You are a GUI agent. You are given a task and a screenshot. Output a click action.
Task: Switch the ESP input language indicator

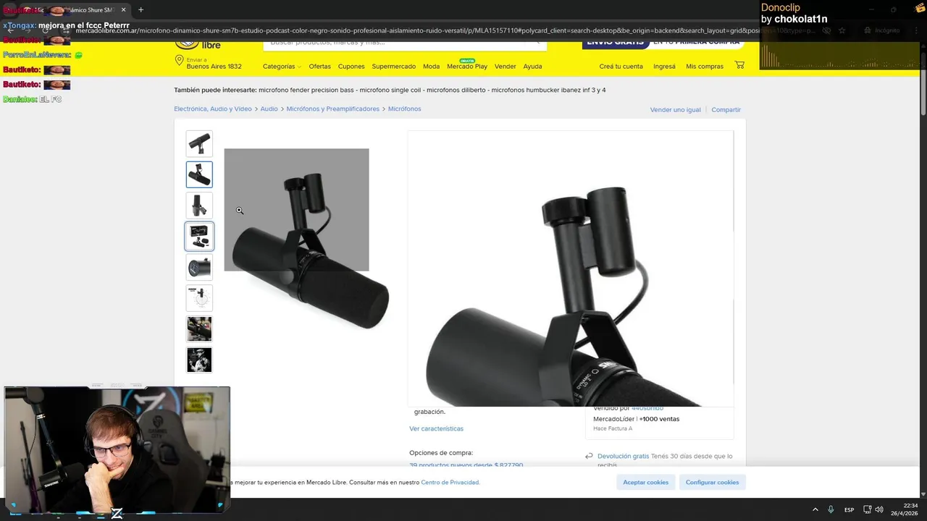pos(849,509)
